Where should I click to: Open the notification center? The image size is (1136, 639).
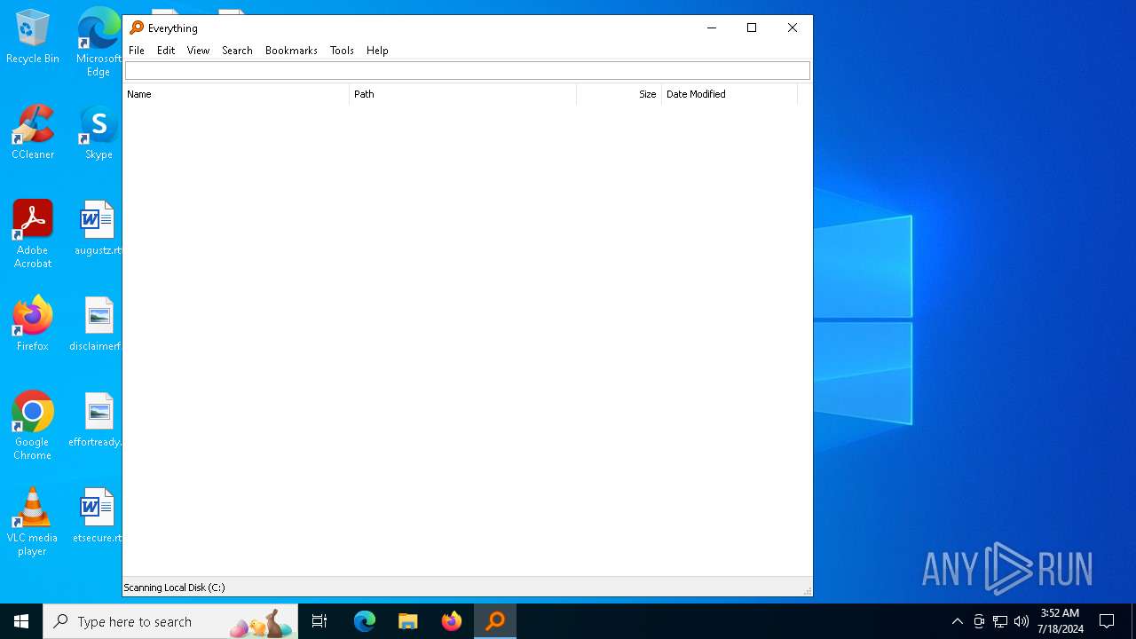point(1107,621)
